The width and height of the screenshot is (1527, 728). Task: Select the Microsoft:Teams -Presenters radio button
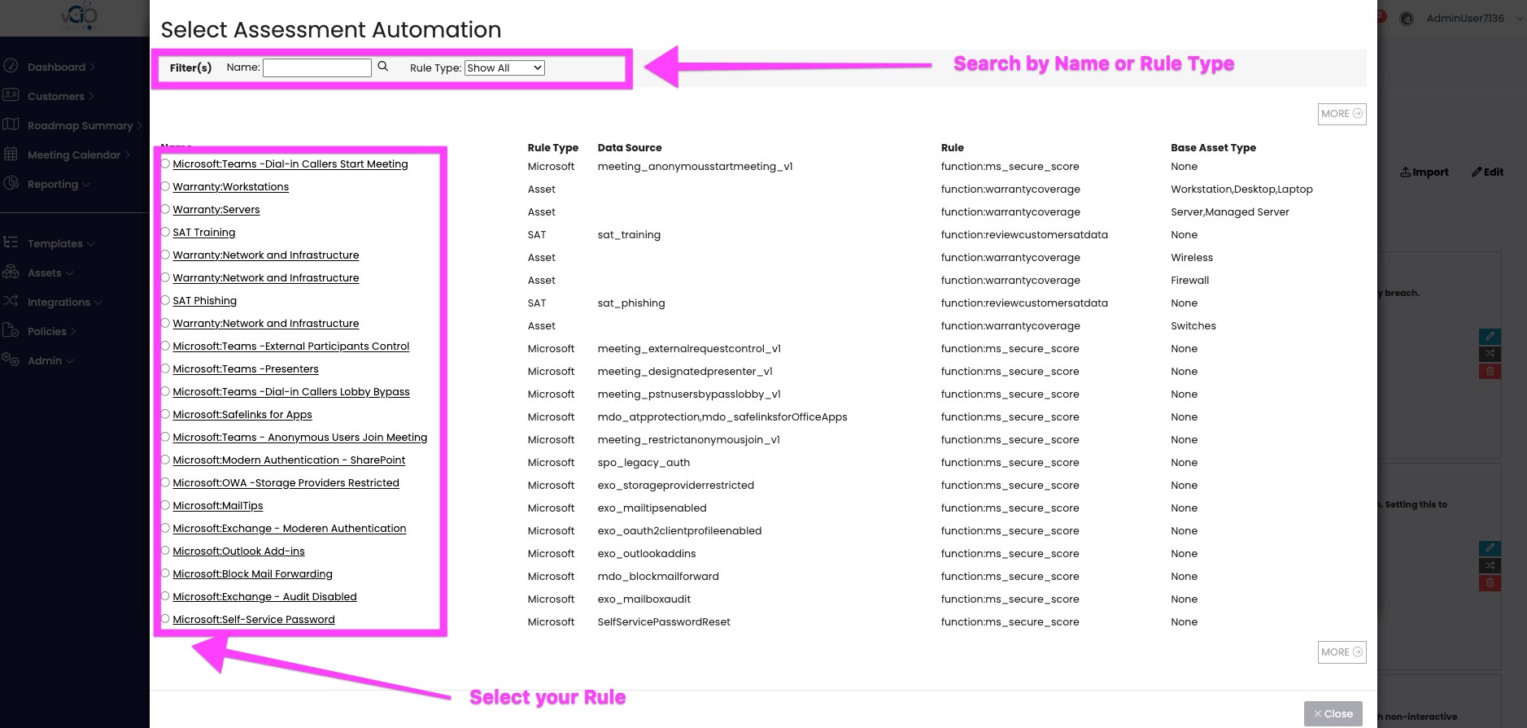tap(165, 368)
